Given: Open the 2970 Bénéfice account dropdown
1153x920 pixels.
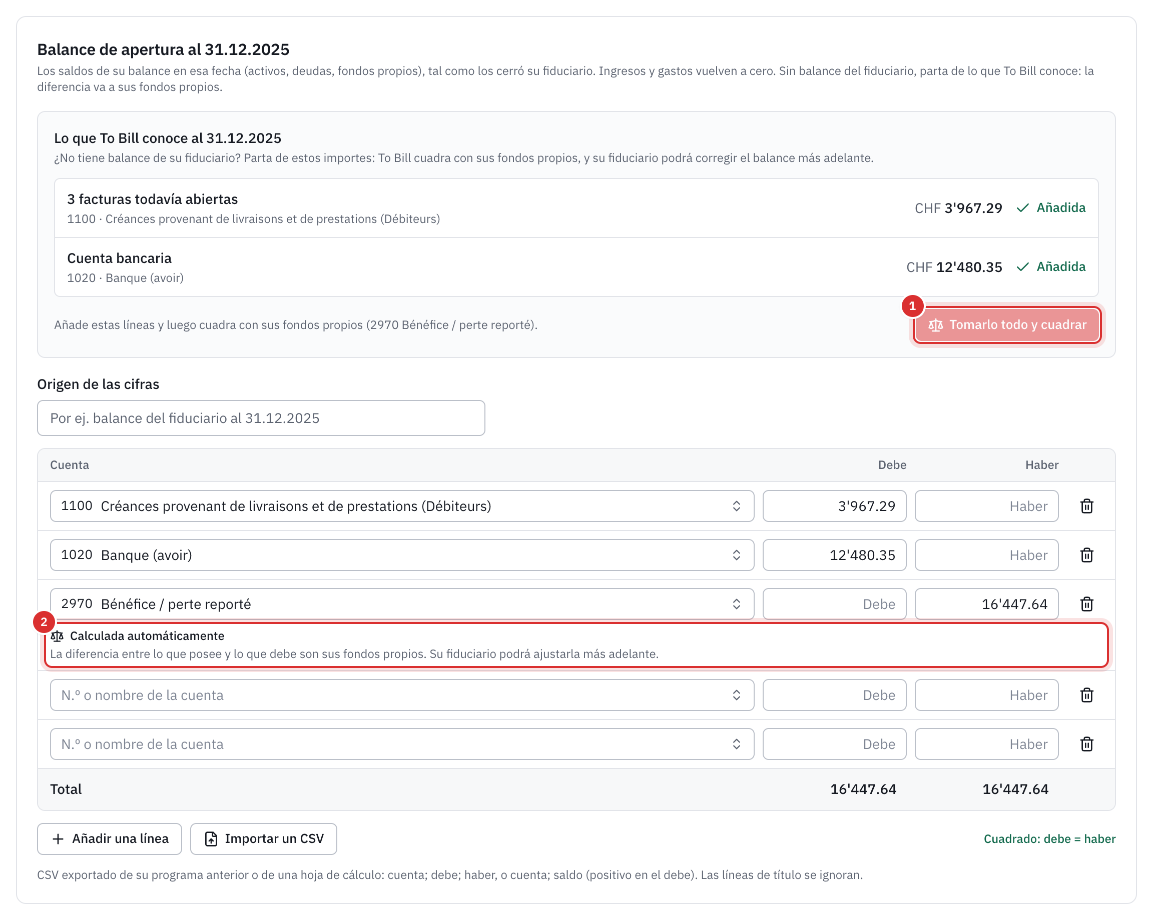Looking at the screenshot, I should [x=402, y=604].
